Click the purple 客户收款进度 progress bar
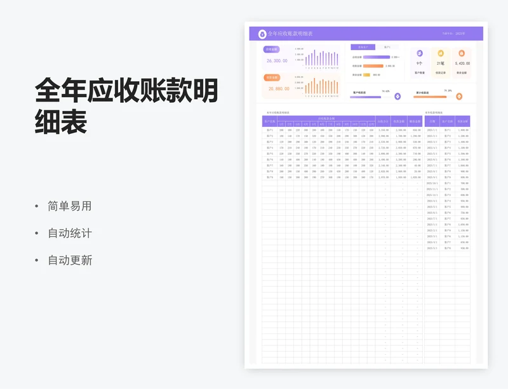 tap(366, 97)
